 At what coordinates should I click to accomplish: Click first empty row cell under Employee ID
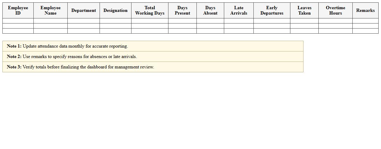tap(18, 21)
